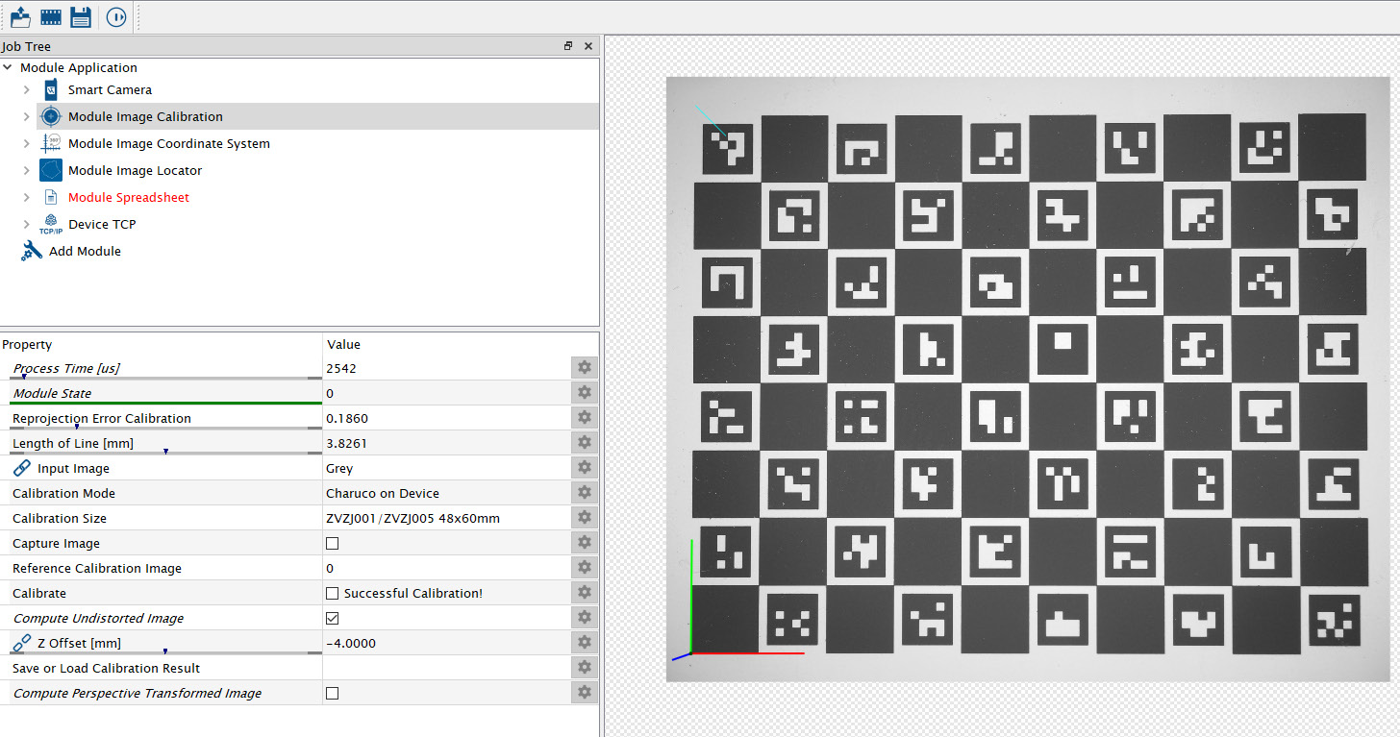Open the Calibration Size value dropdown
The image size is (1400, 737).
click(x=447, y=518)
